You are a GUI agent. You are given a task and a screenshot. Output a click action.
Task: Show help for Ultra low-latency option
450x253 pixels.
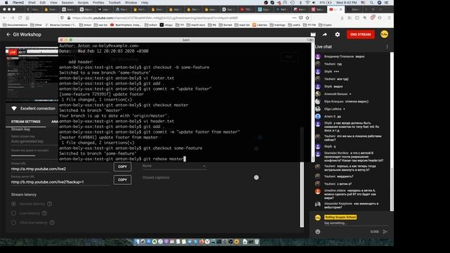[x=52, y=222]
